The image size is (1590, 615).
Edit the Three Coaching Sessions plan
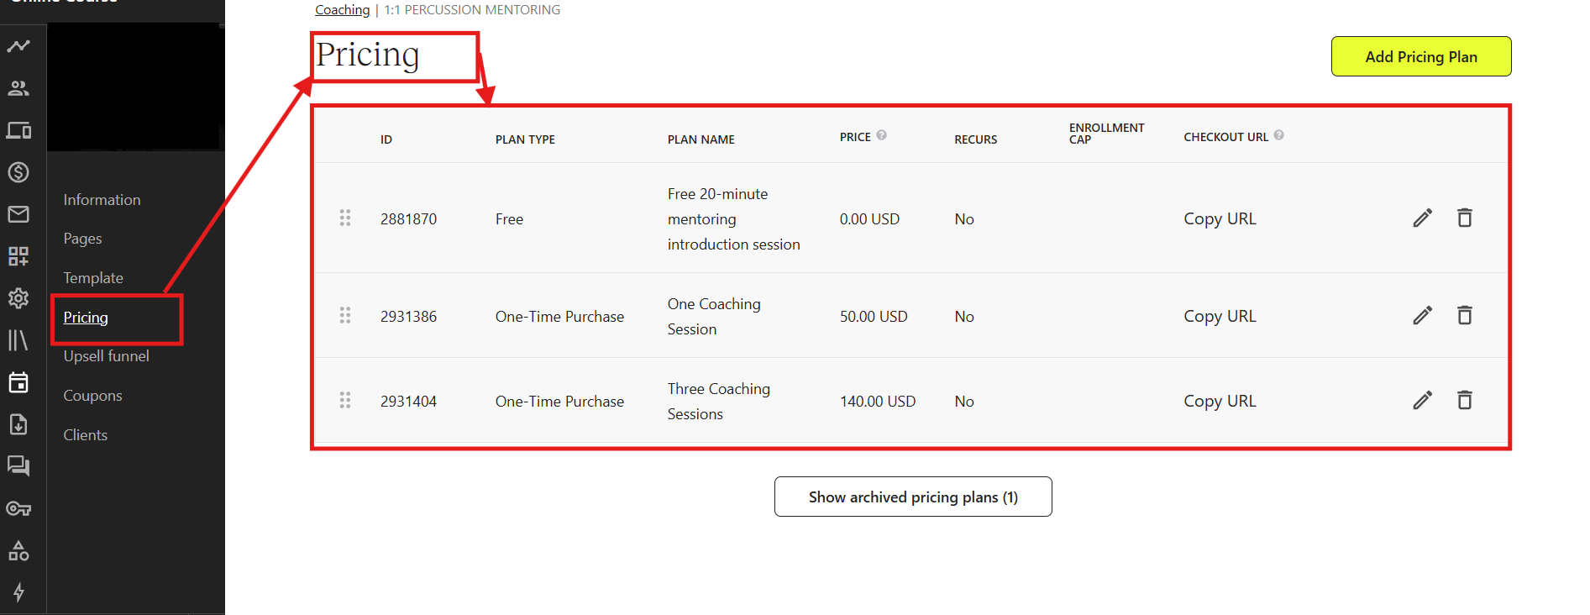pos(1422,401)
